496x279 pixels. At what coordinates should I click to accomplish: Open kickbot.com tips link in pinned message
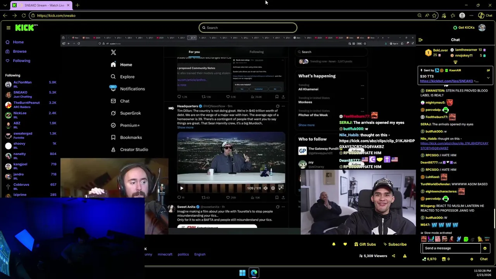point(446,81)
